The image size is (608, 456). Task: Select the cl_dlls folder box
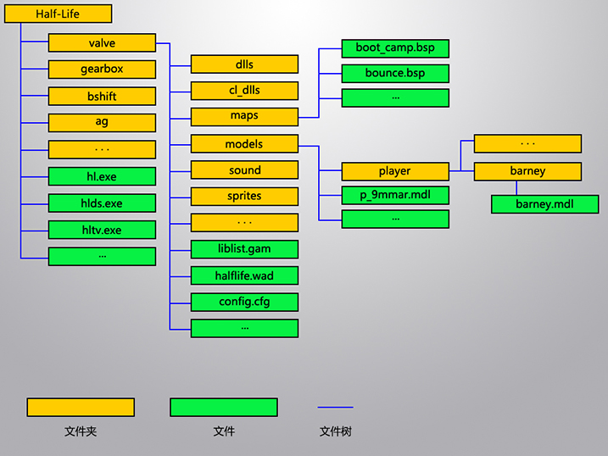pyautogui.click(x=245, y=91)
